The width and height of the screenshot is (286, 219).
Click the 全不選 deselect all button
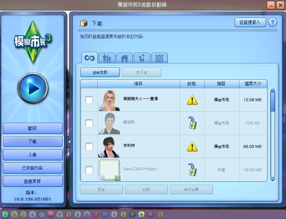[141, 72]
